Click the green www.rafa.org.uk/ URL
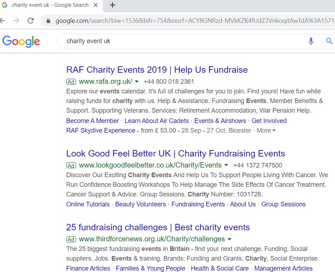Image resolution: width=335 pixels, height=272 pixels. (x=106, y=82)
